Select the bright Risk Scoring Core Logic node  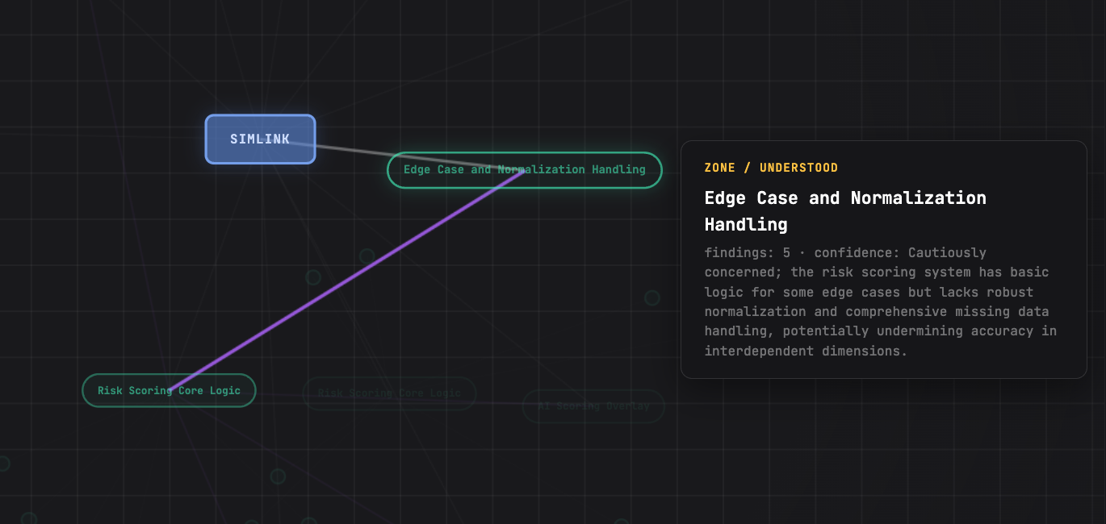point(169,390)
